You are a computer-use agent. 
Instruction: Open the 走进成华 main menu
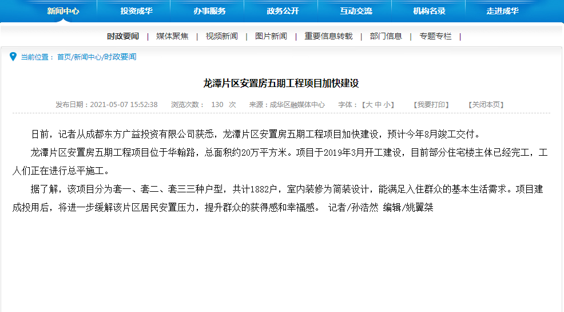[502, 11]
